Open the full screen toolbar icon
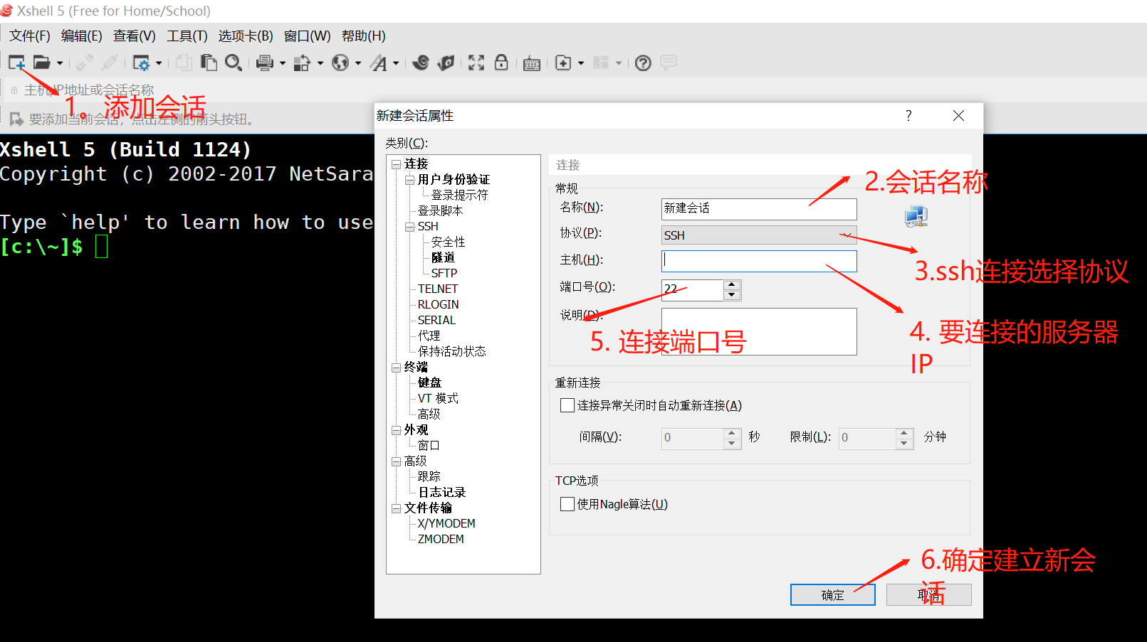This screenshot has width=1147, height=642. pyautogui.click(x=476, y=63)
